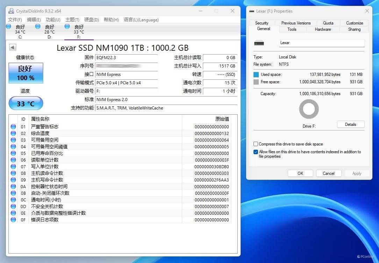Screen dimensions: 379x263
Task: Switch to the Sharing tab
Action: coord(354,29)
